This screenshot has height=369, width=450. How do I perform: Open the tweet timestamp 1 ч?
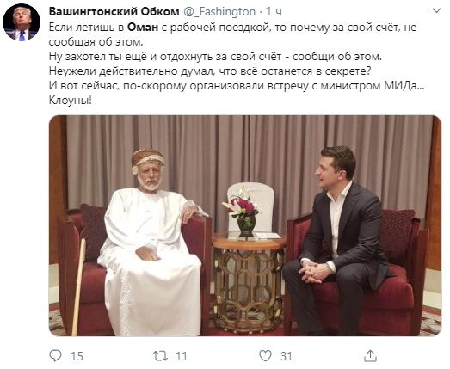pos(274,12)
